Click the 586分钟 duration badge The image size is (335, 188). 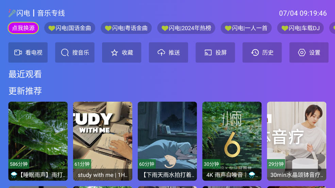click(19, 164)
